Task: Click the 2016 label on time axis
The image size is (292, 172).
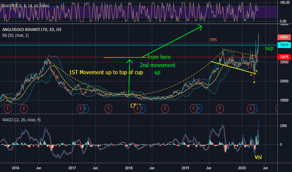Action: point(15,168)
